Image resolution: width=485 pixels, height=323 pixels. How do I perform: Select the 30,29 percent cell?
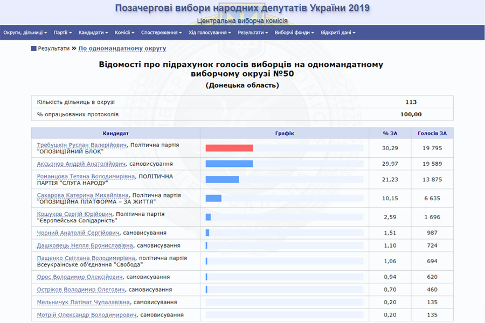coord(390,149)
